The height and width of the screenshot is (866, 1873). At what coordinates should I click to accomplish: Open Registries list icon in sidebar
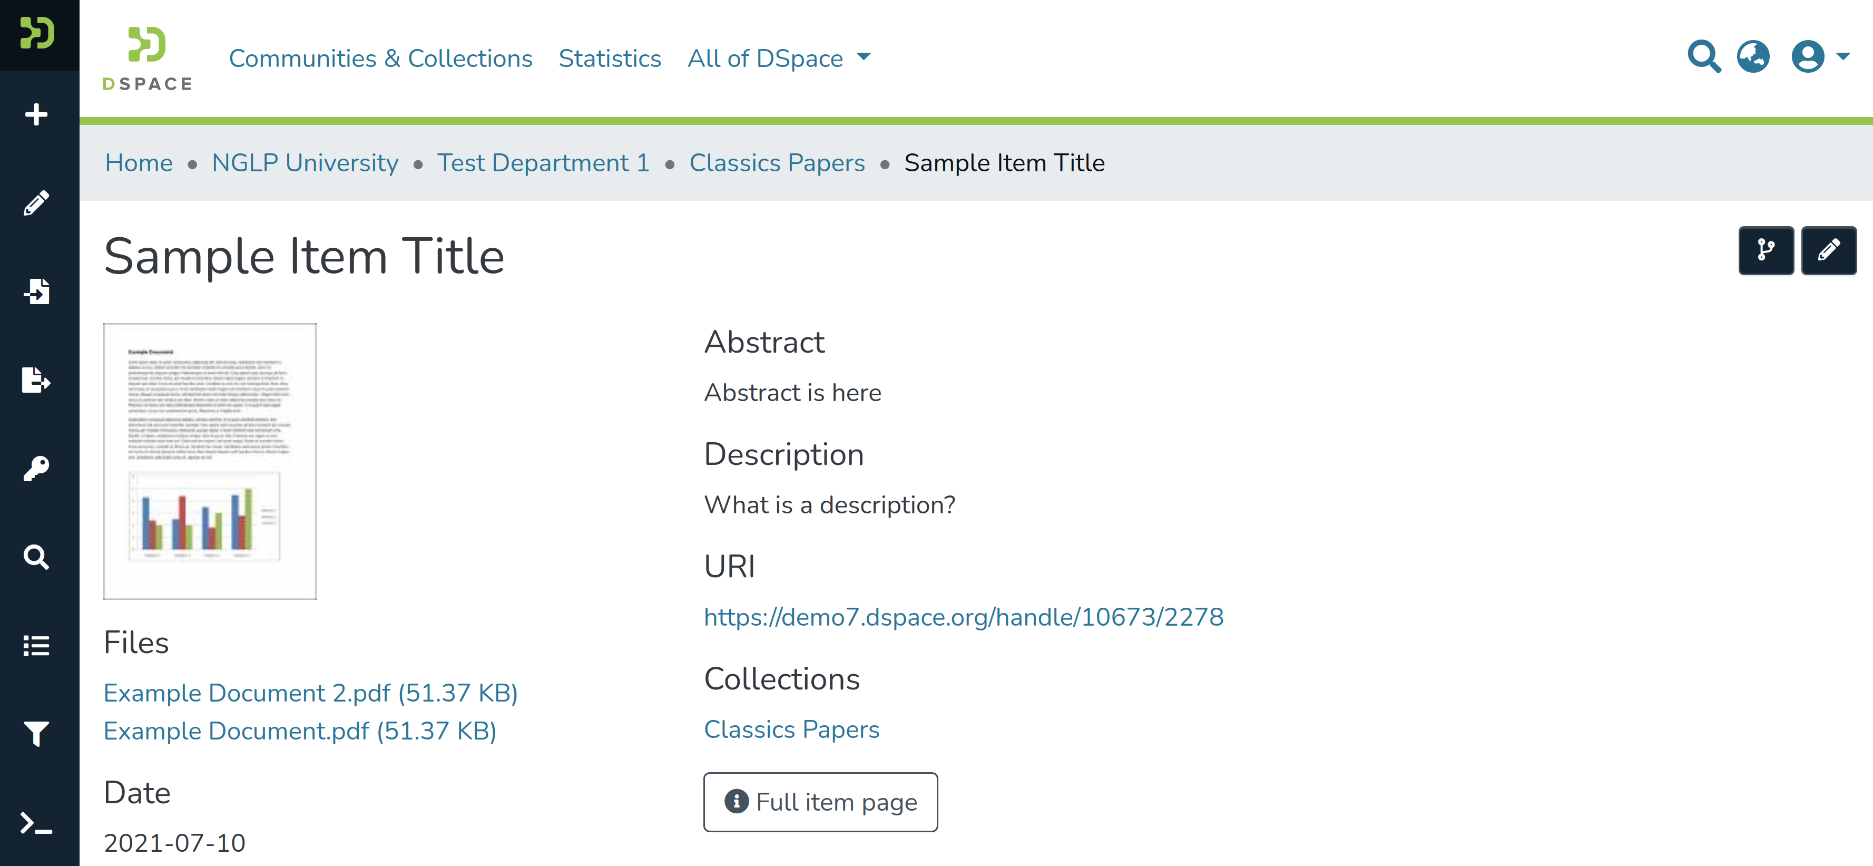[36, 646]
